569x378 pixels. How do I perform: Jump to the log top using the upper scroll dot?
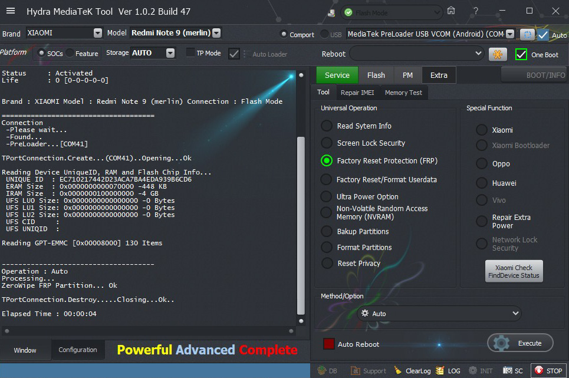(x=301, y=75)
